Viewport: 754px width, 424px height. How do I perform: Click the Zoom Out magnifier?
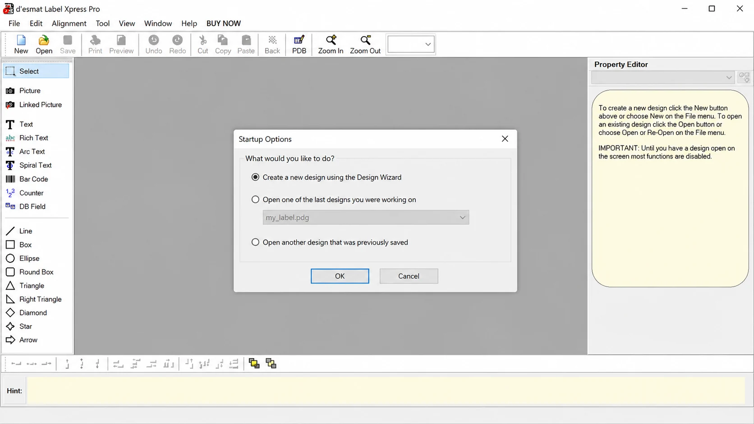click(365, 45)
